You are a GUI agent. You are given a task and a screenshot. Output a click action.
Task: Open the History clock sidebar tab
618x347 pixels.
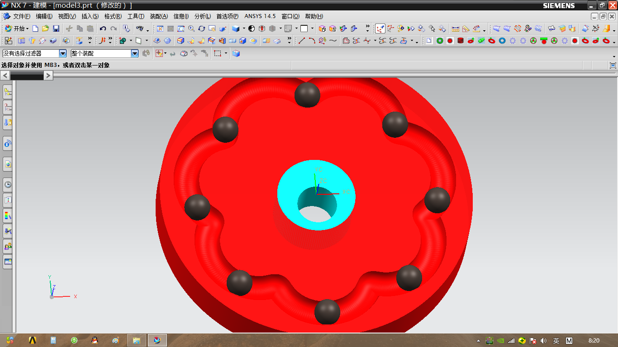[x=8, y=184]
